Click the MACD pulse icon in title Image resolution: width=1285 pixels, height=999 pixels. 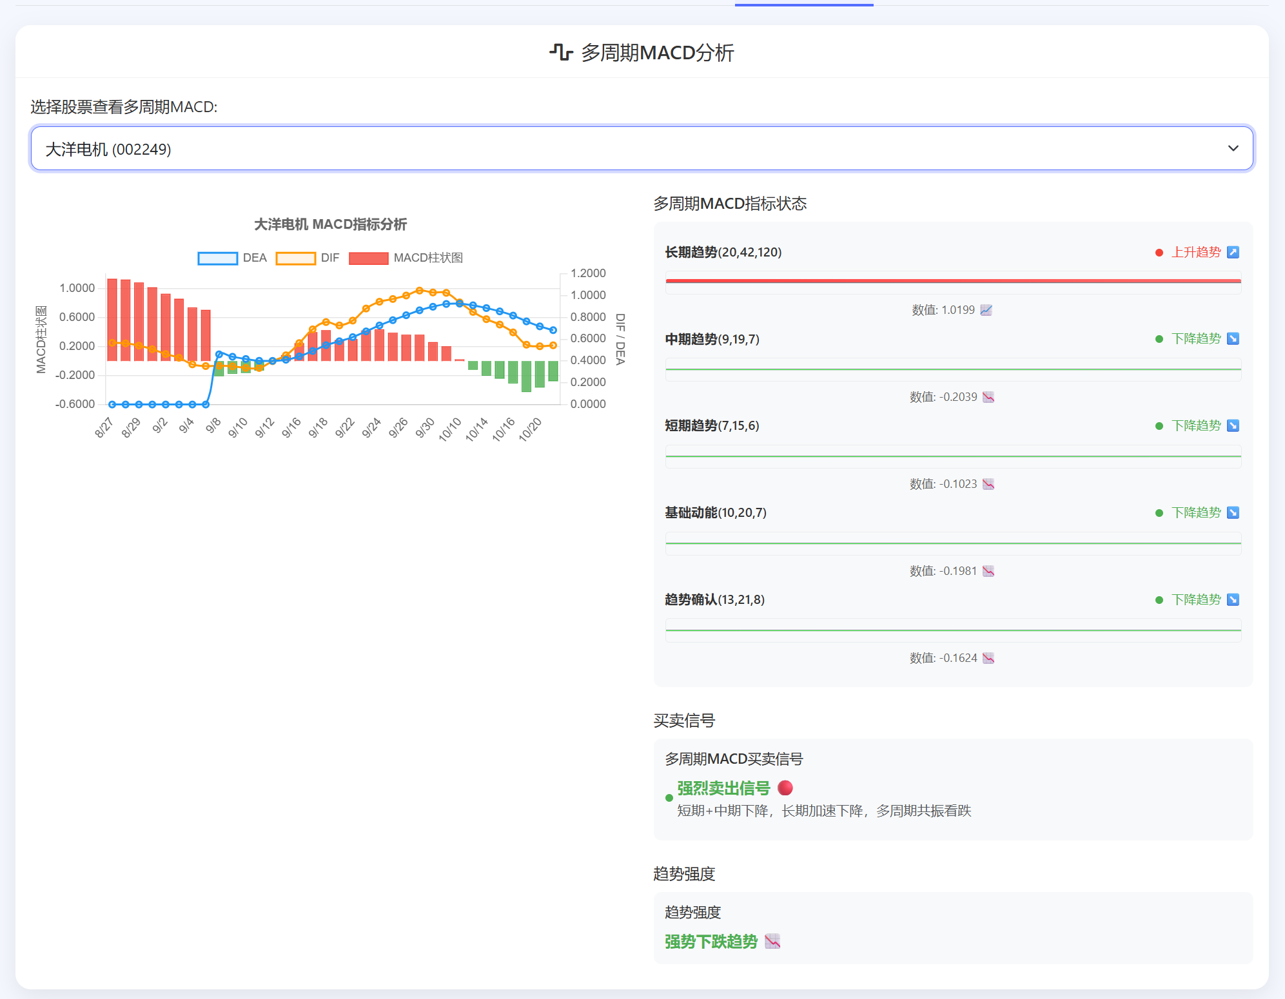561,52
